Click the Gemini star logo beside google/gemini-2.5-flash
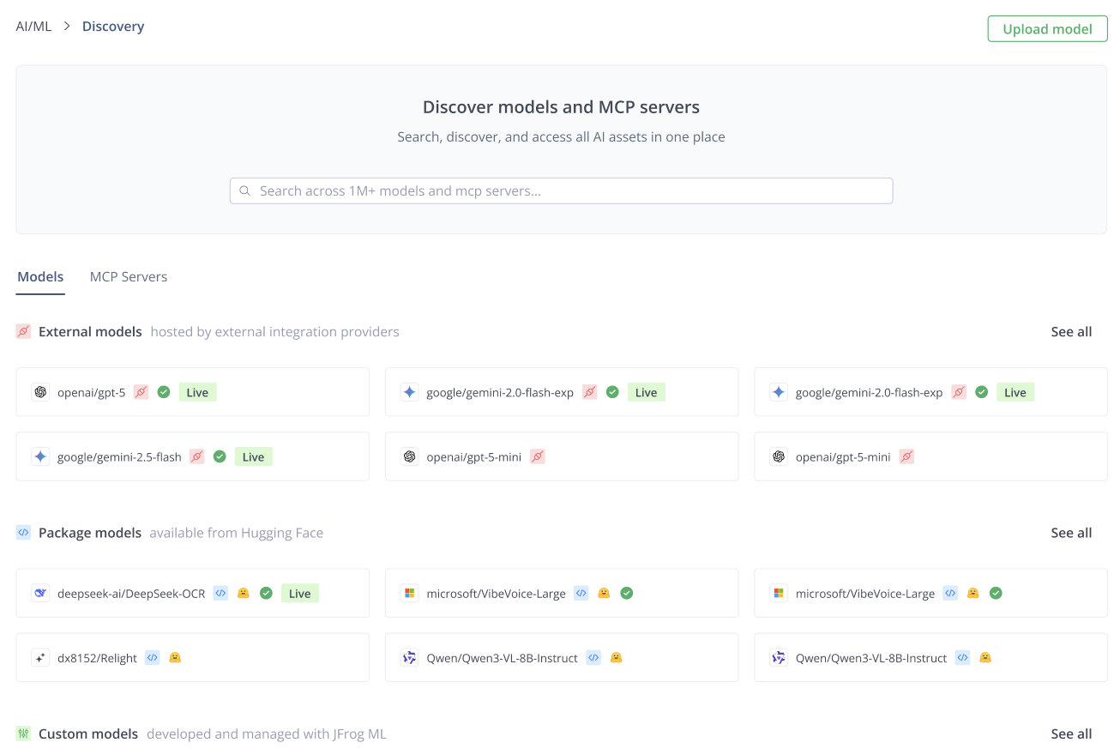Viewport: 1120px width, 755px height. 40,456
